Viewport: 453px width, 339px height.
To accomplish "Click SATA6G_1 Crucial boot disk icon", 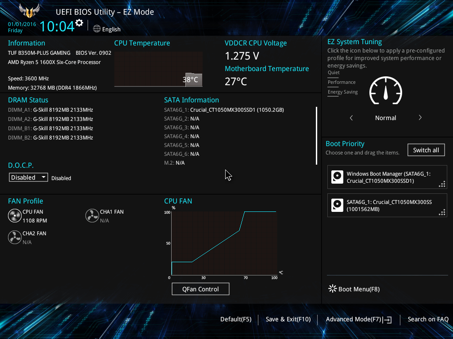I will tap(337, 205).
